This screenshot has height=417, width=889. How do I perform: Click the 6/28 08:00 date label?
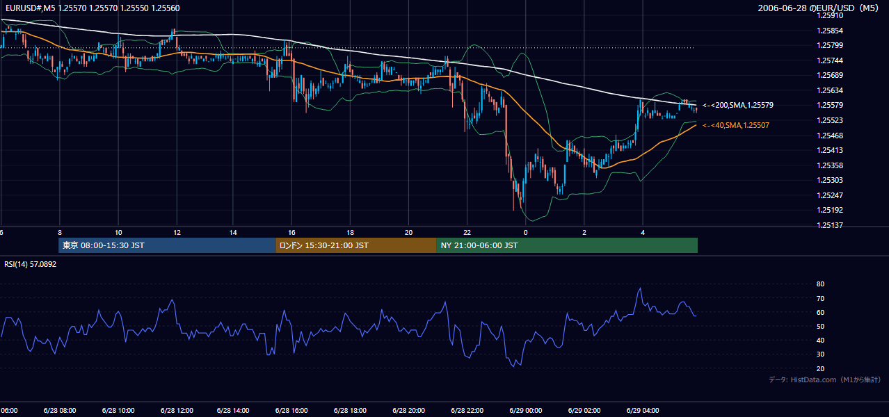click(59, 411)
